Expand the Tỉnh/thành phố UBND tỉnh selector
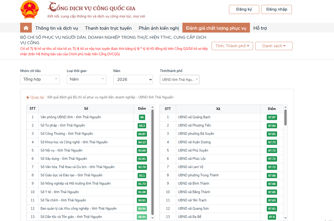 click(180, 80)
